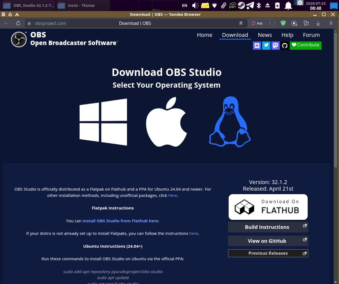Open the Wi-Fi network tray icon
This screenshot has width=339, height=284.
click(214, 5)
